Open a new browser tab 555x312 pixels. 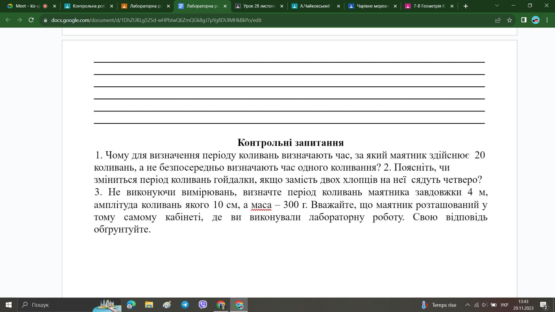click(465, 6)
